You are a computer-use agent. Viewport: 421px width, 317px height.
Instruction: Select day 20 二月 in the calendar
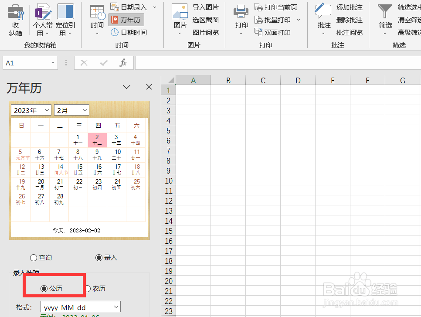tap(40, 184)
